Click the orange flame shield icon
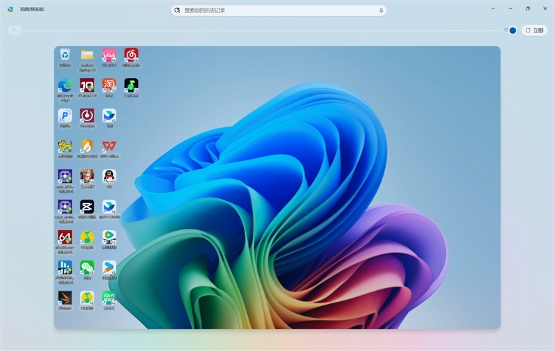This screenshot has width=554, height=351. coord(87,146)
